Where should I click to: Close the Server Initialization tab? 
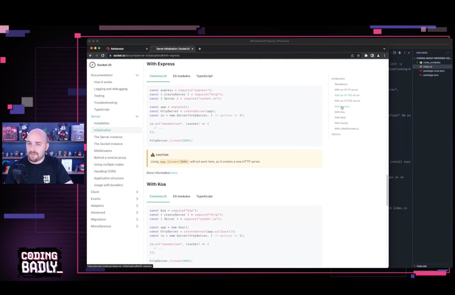193,48
